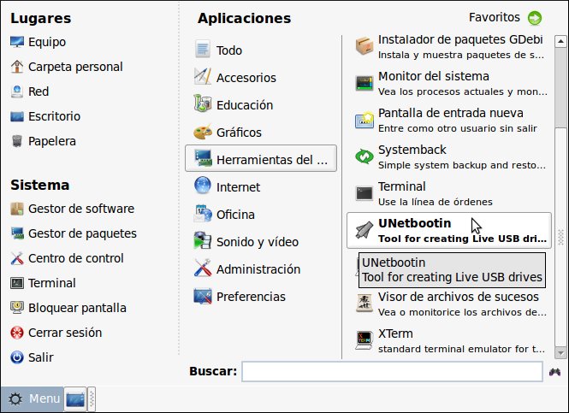This screenshot has height=413, width=569.
Task: Click Cerrar sesión in Sistema
Action: [76, 333]
